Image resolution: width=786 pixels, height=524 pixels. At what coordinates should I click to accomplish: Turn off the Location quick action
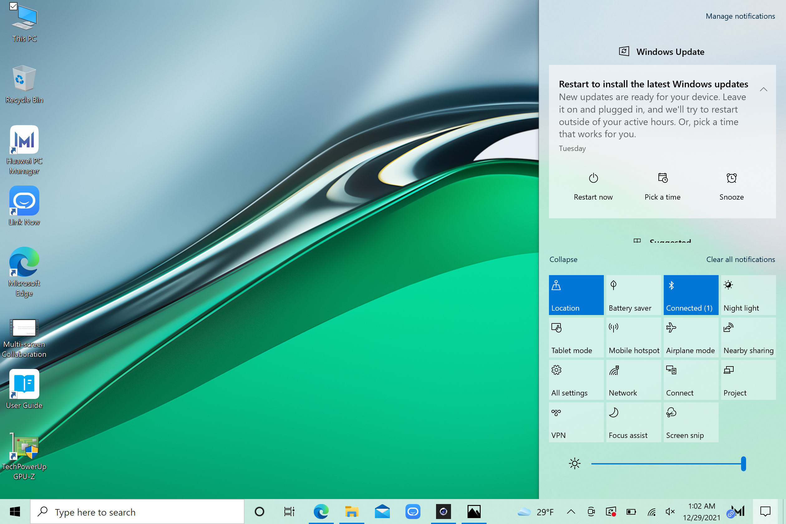pyautogui.click(x=576, y=295)
